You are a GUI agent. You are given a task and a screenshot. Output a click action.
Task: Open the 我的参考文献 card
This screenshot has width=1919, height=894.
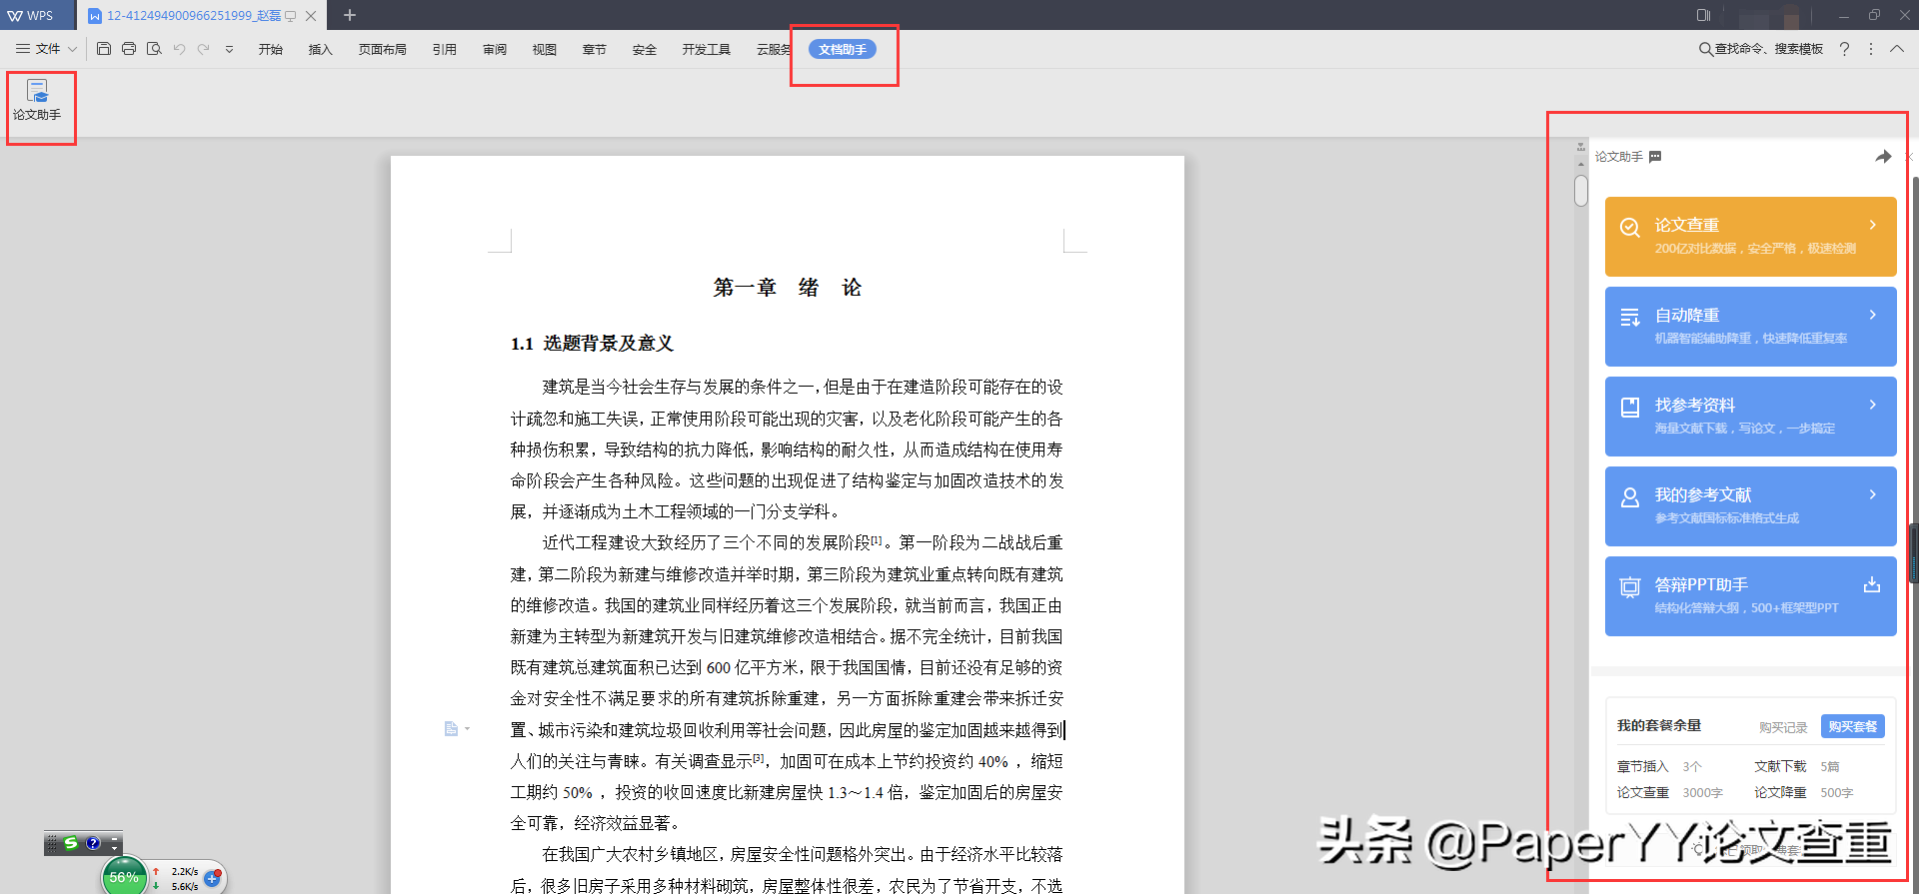1751,506
